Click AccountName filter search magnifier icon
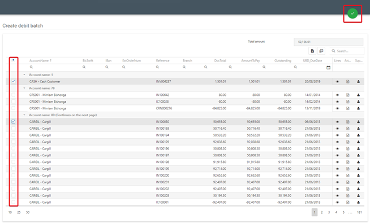Viewport: 370px width, 224px height. [31, 67]
